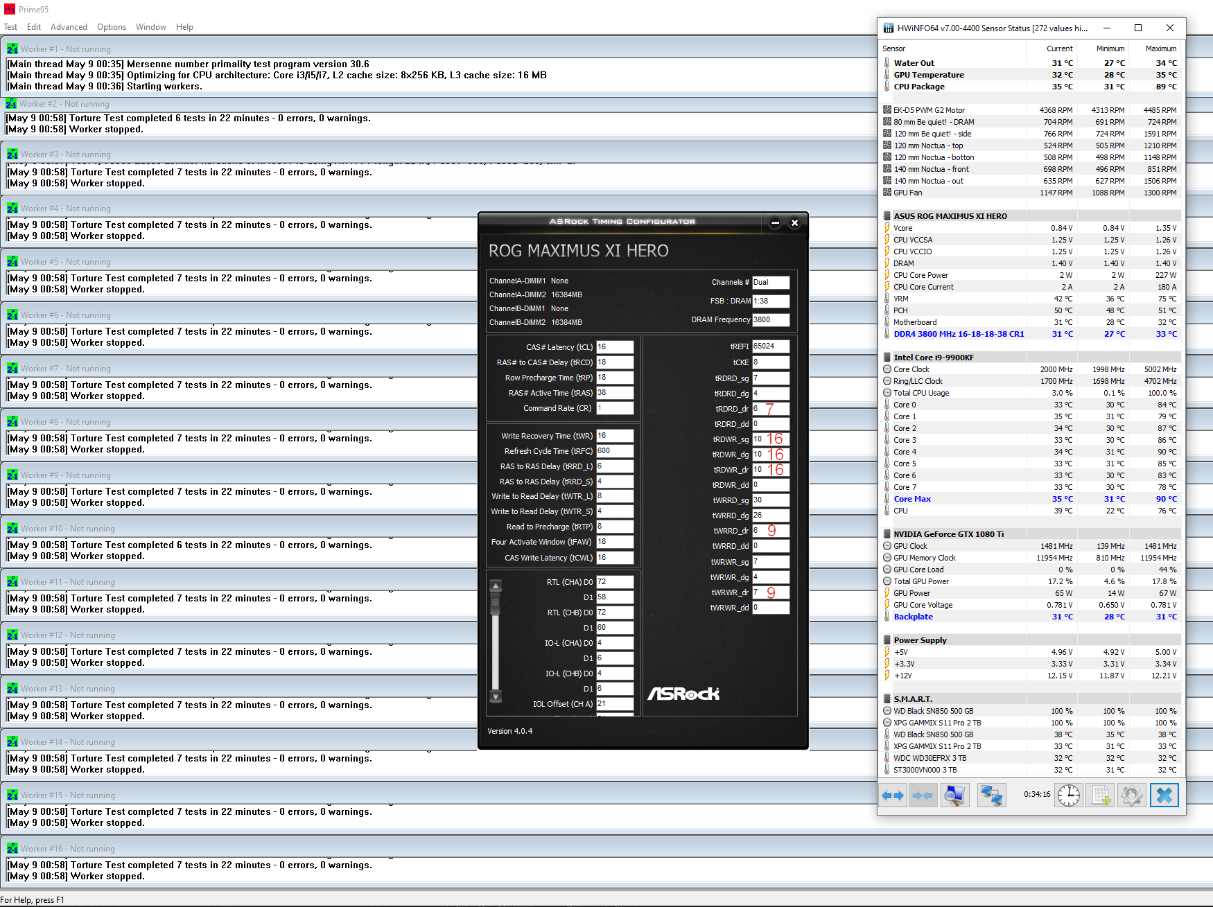
Task: Select the Total CPU Usage row
Action: coord(1031,393)
